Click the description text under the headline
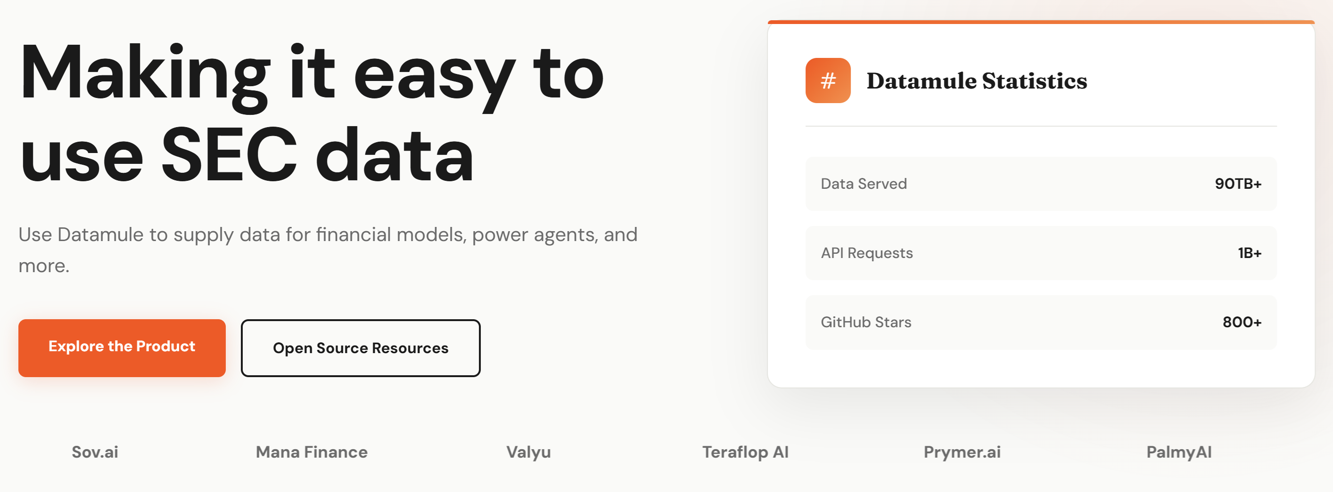The height and width of the screenshot is (492, 1333). 328,250
